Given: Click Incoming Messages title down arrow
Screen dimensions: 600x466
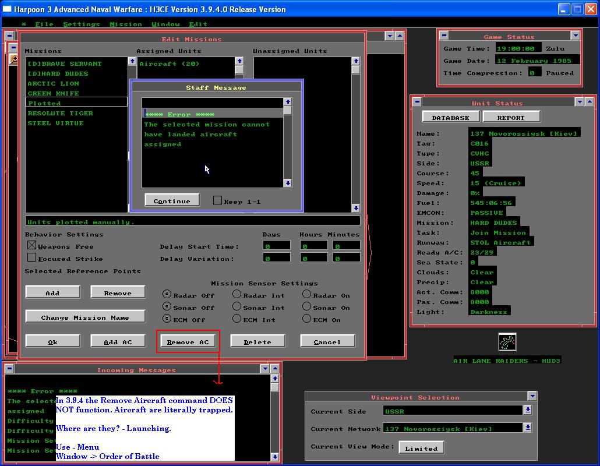Looking at the screenshot, I should [265, 369].
